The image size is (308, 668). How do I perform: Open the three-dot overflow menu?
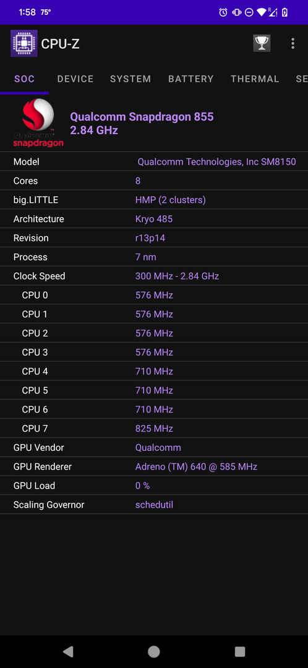(293, 43)
